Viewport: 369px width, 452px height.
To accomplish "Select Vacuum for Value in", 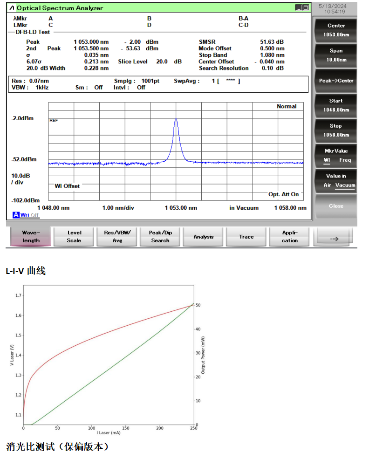I will 345,185.
